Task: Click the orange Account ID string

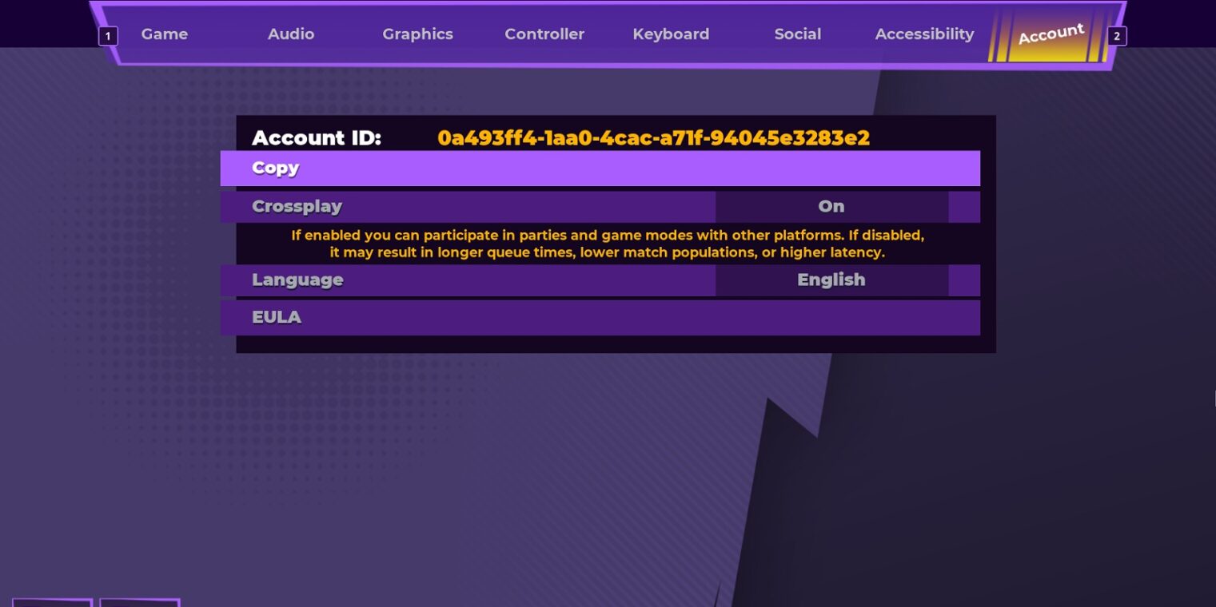Action: click(x=653, y=138)
